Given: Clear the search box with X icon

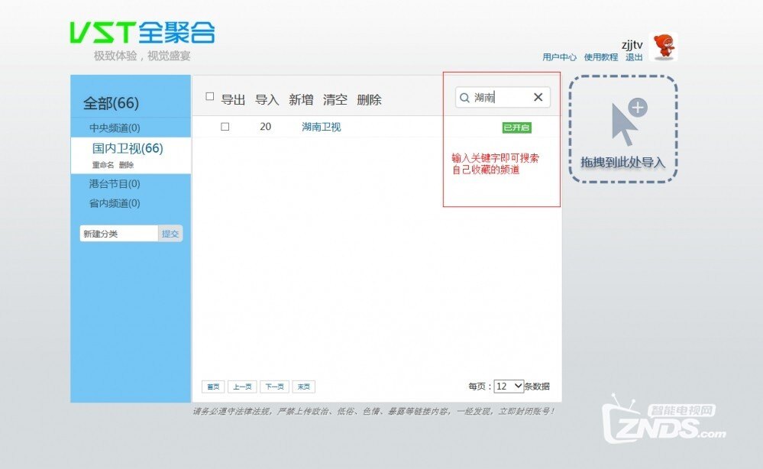Looking at the screenshot, I should pos(538,97).
